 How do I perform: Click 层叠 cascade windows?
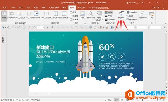(x=130, y=16)
